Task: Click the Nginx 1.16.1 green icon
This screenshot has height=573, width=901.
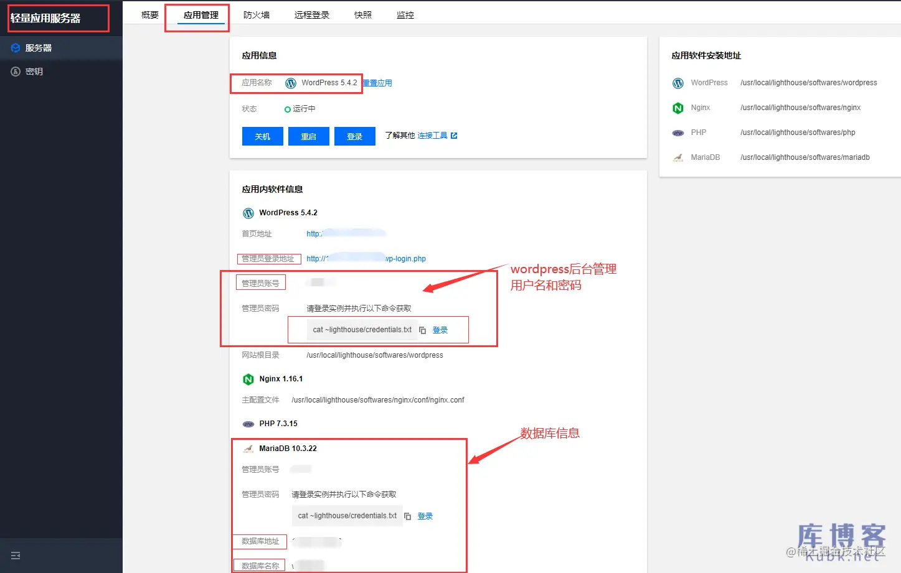Action: [x=248, y=379]
